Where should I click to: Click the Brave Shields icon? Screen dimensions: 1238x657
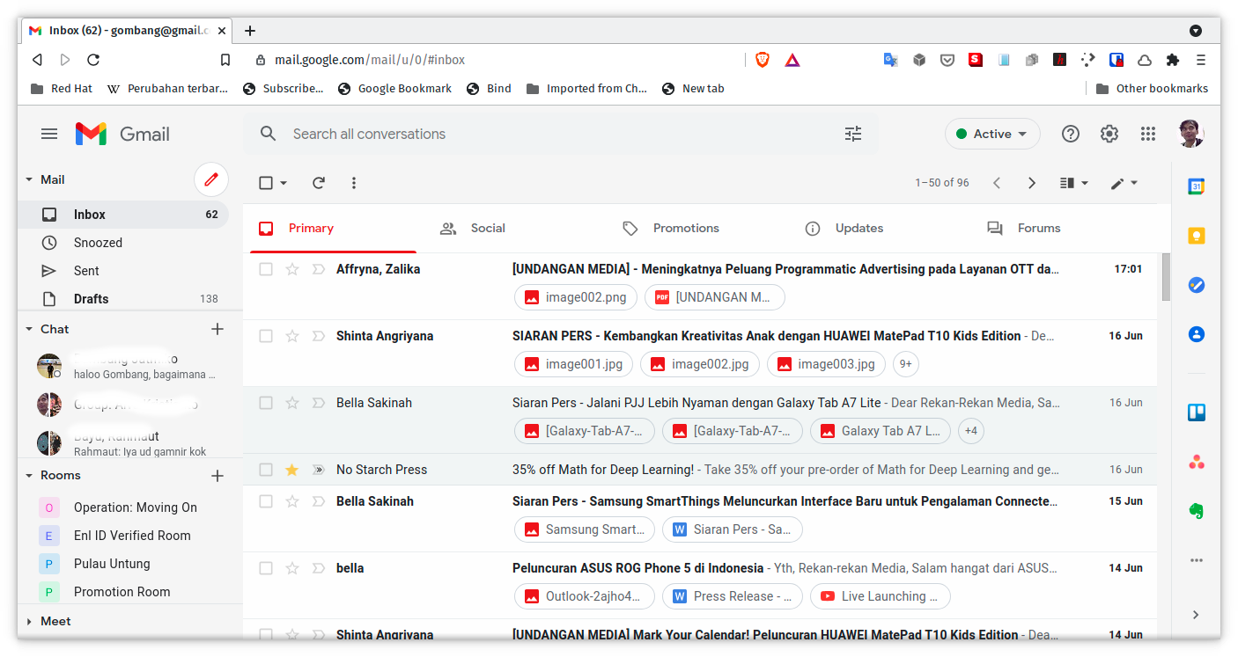tap(763, 60)
